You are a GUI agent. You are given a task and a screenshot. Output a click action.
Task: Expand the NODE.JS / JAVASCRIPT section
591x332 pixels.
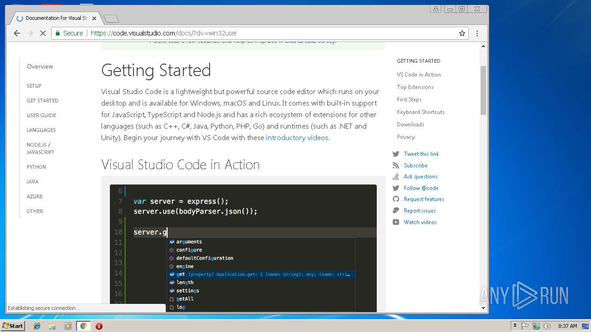41,148
